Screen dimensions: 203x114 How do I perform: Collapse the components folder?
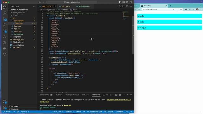click(x=19, y=21)
